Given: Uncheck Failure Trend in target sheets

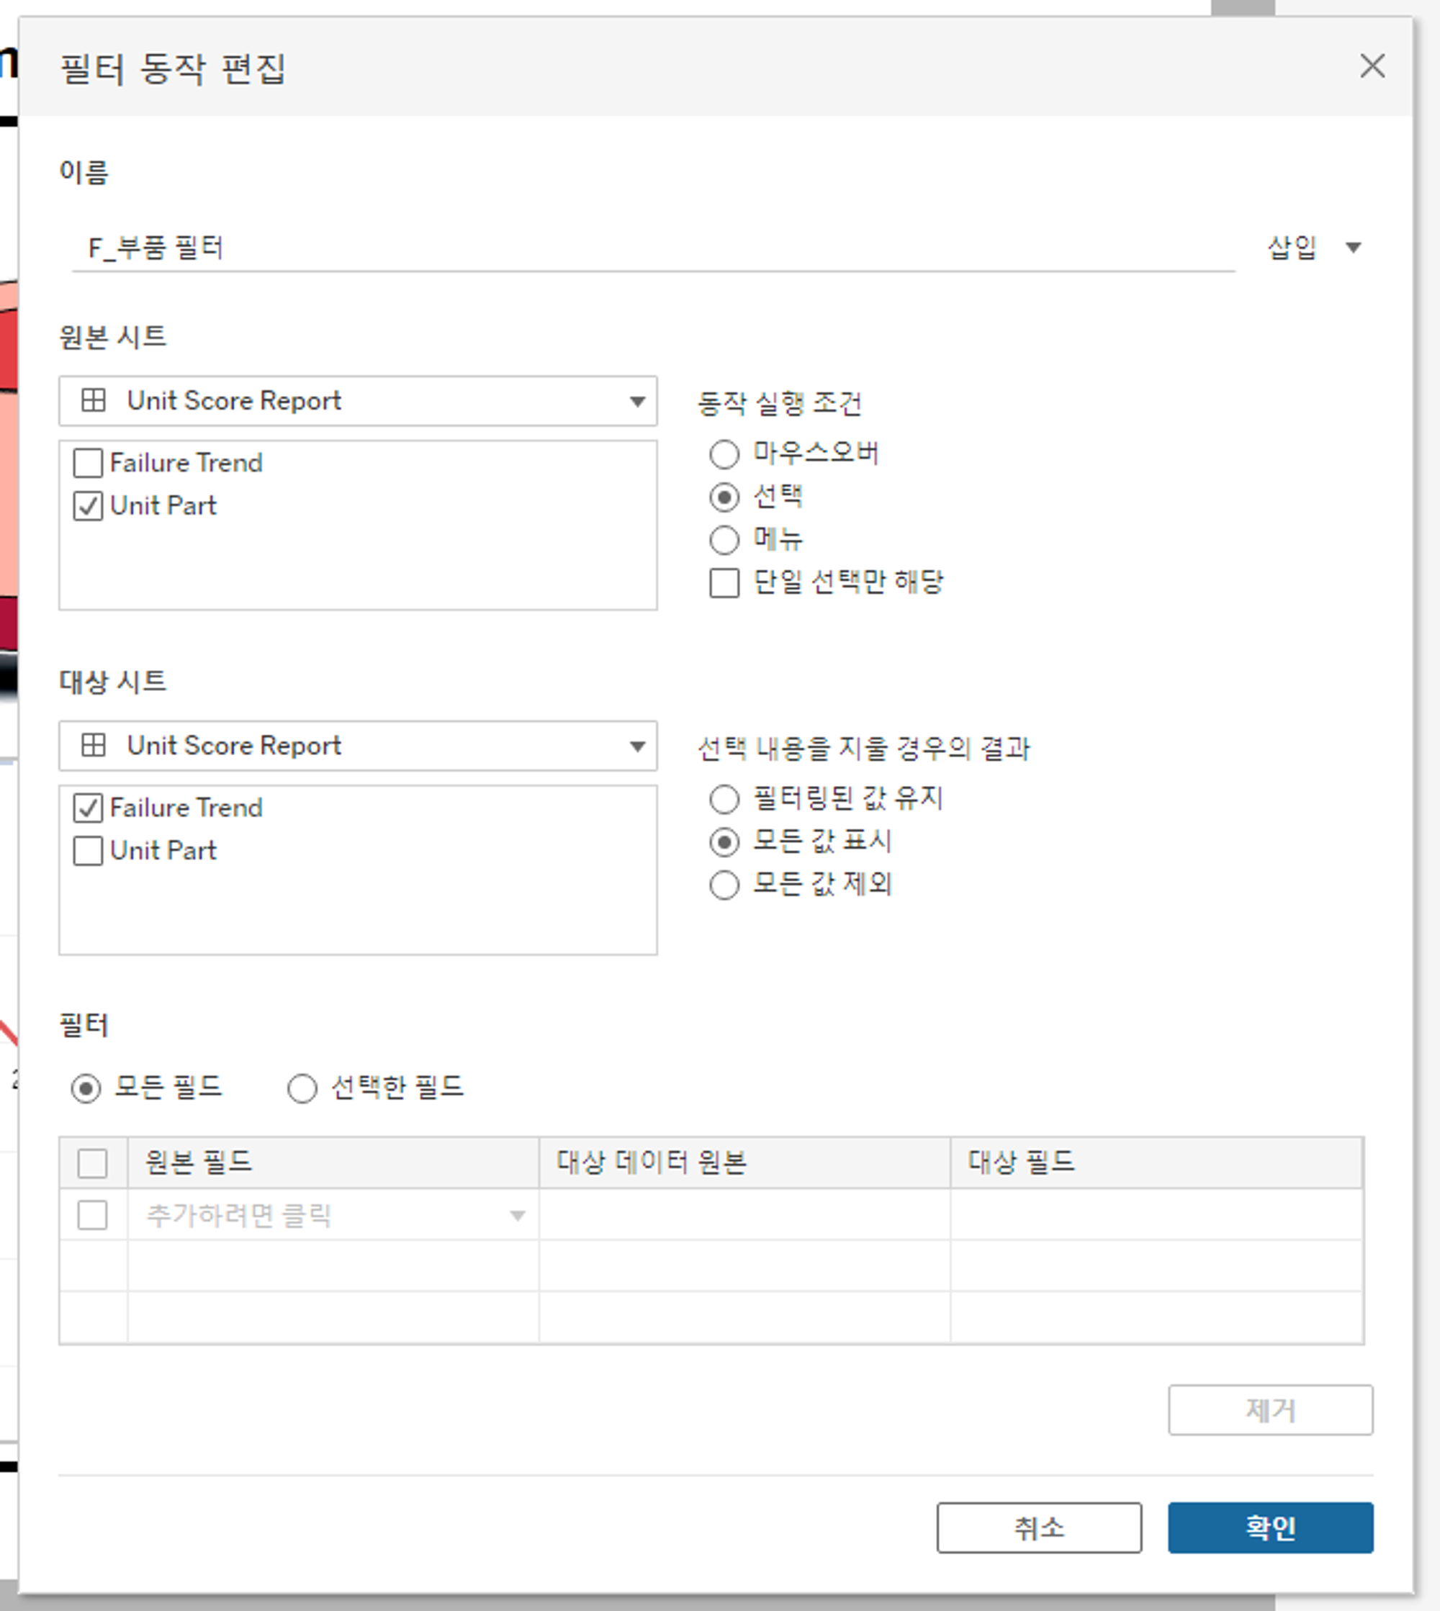Looking at the screenshot, I should [88, 808].
